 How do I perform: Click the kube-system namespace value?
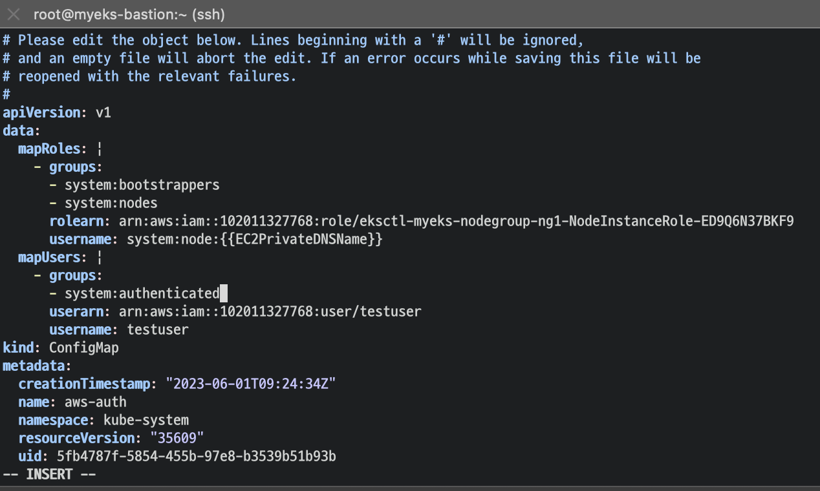146,420
